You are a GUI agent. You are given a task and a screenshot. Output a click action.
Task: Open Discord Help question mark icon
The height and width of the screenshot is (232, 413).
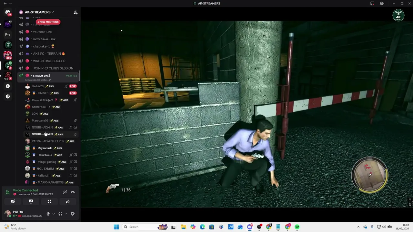coord(382,4)
